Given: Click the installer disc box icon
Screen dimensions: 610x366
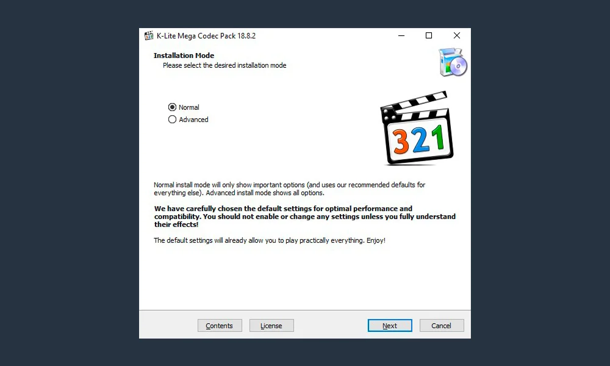Looking at the screenshot, I should [453, 62].
